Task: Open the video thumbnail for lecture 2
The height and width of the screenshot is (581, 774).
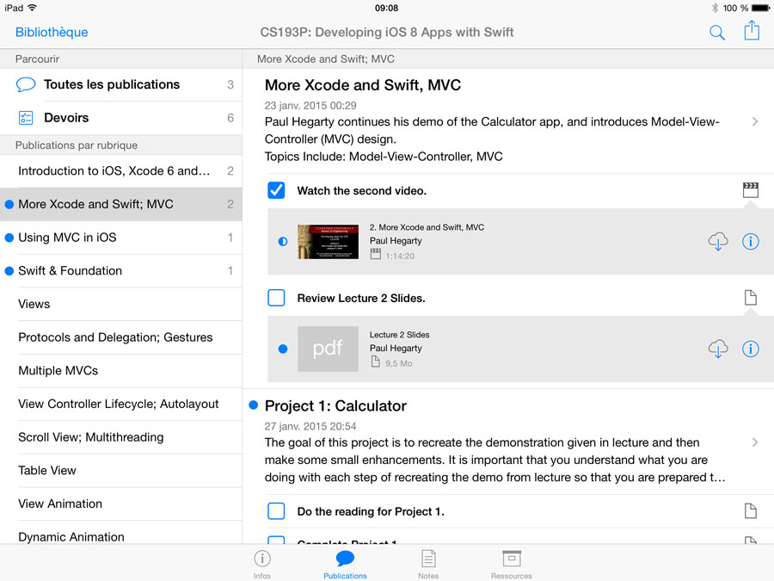Action: [328, 242]
